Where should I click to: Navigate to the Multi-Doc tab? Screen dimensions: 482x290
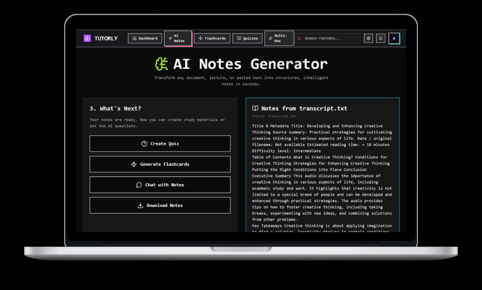point(279,38)
